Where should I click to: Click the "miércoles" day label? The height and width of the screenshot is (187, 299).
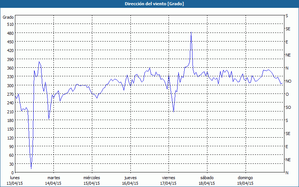[92, 178]
